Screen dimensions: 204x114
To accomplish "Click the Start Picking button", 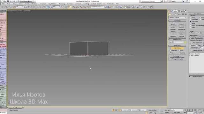I will (177, 48).
